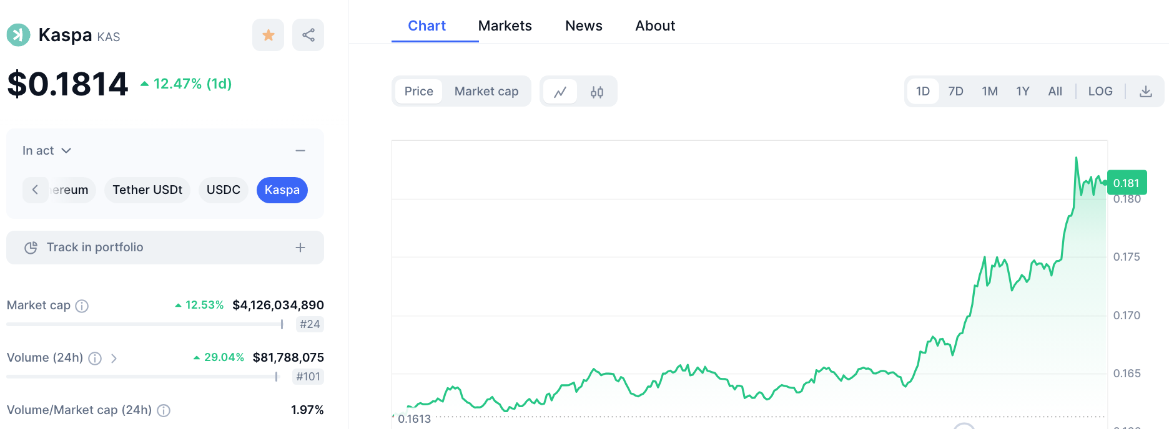1169x429 pixels.
Task: Click the Volume rank bar
Action: (142, 377)
